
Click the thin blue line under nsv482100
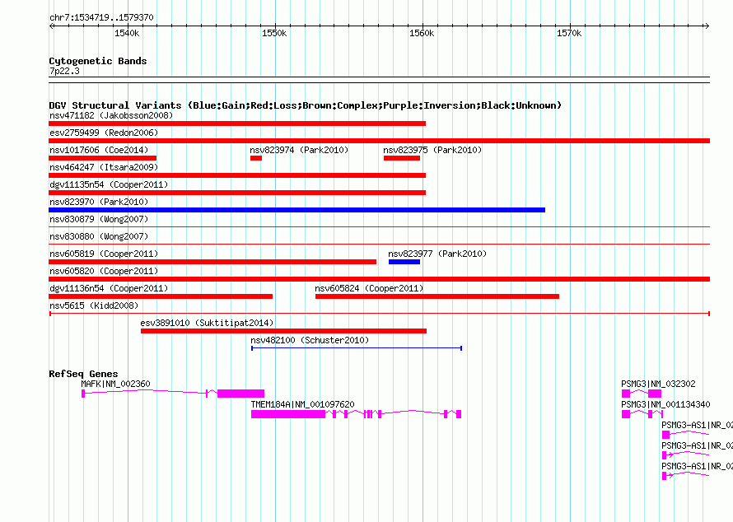[x=357, y=347]
